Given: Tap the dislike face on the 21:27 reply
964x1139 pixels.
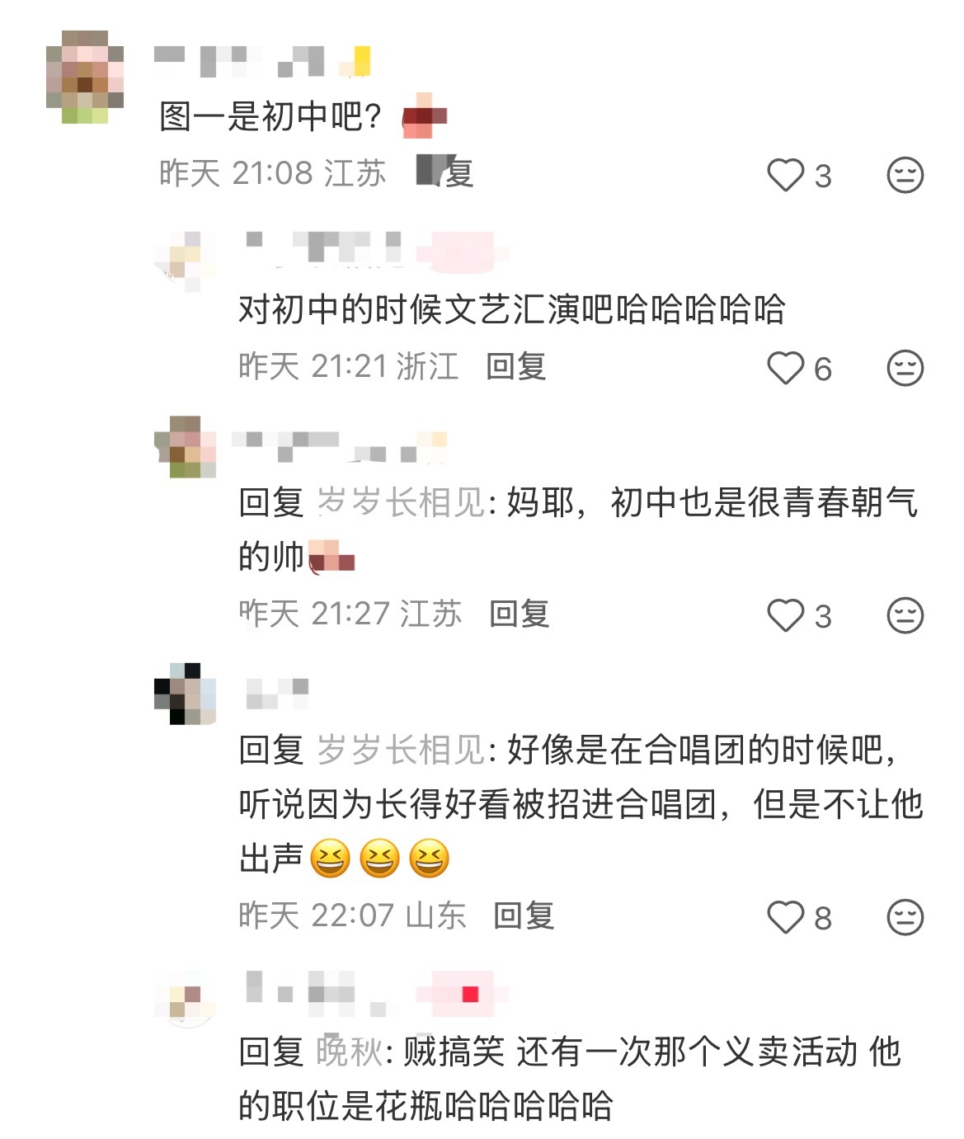Looking at the screenshot, I should 905,615.
